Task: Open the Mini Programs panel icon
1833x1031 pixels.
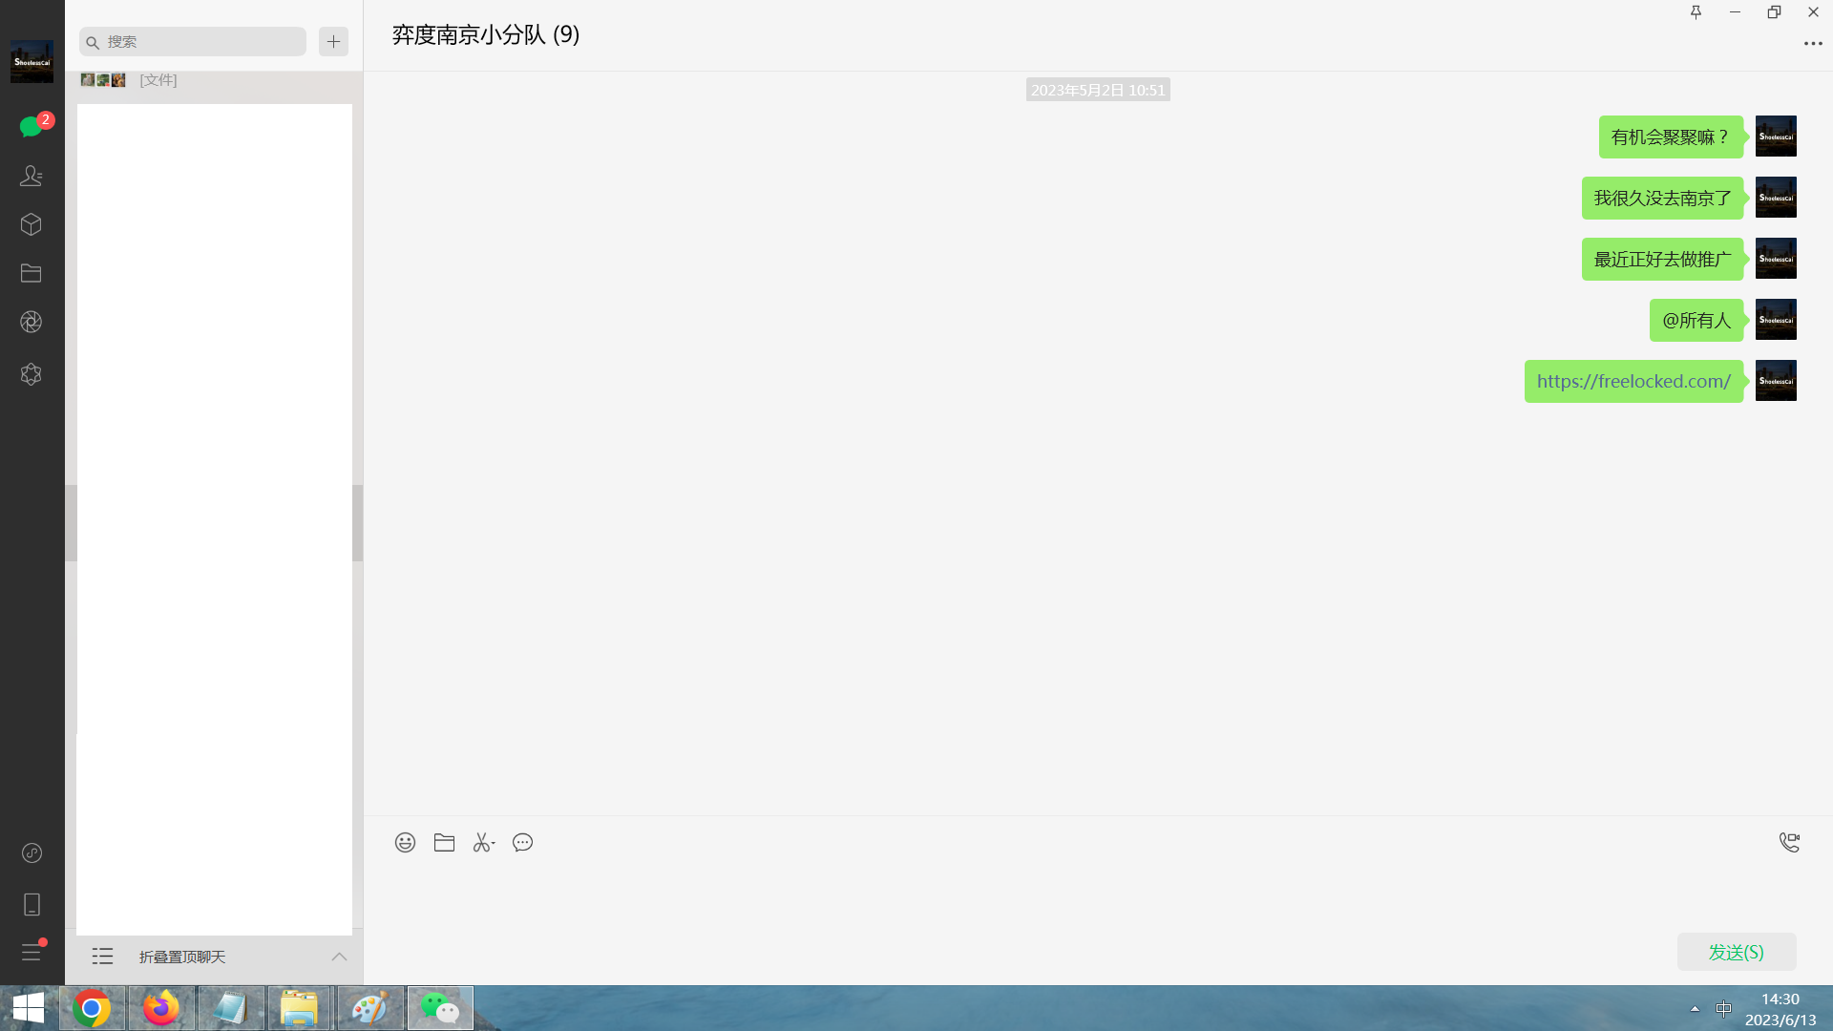Action: click(x=32, y=852)
